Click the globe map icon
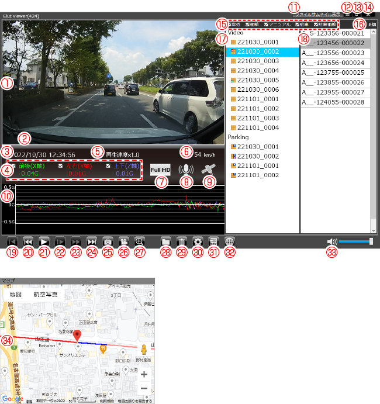The image size is (380, 404). (x=230, y=241)
